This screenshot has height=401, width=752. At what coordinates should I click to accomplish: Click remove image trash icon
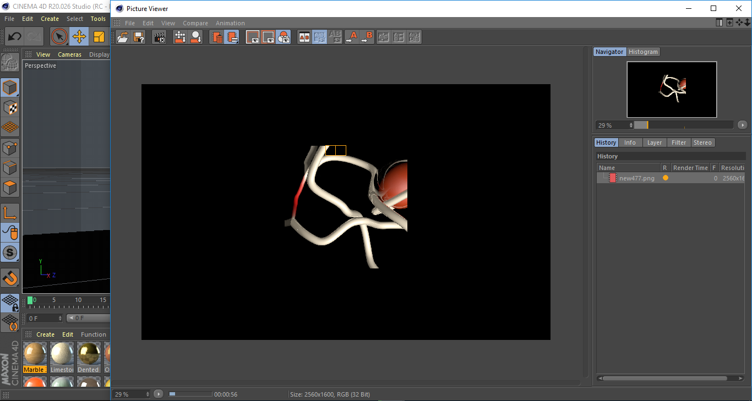pos(217,37)
